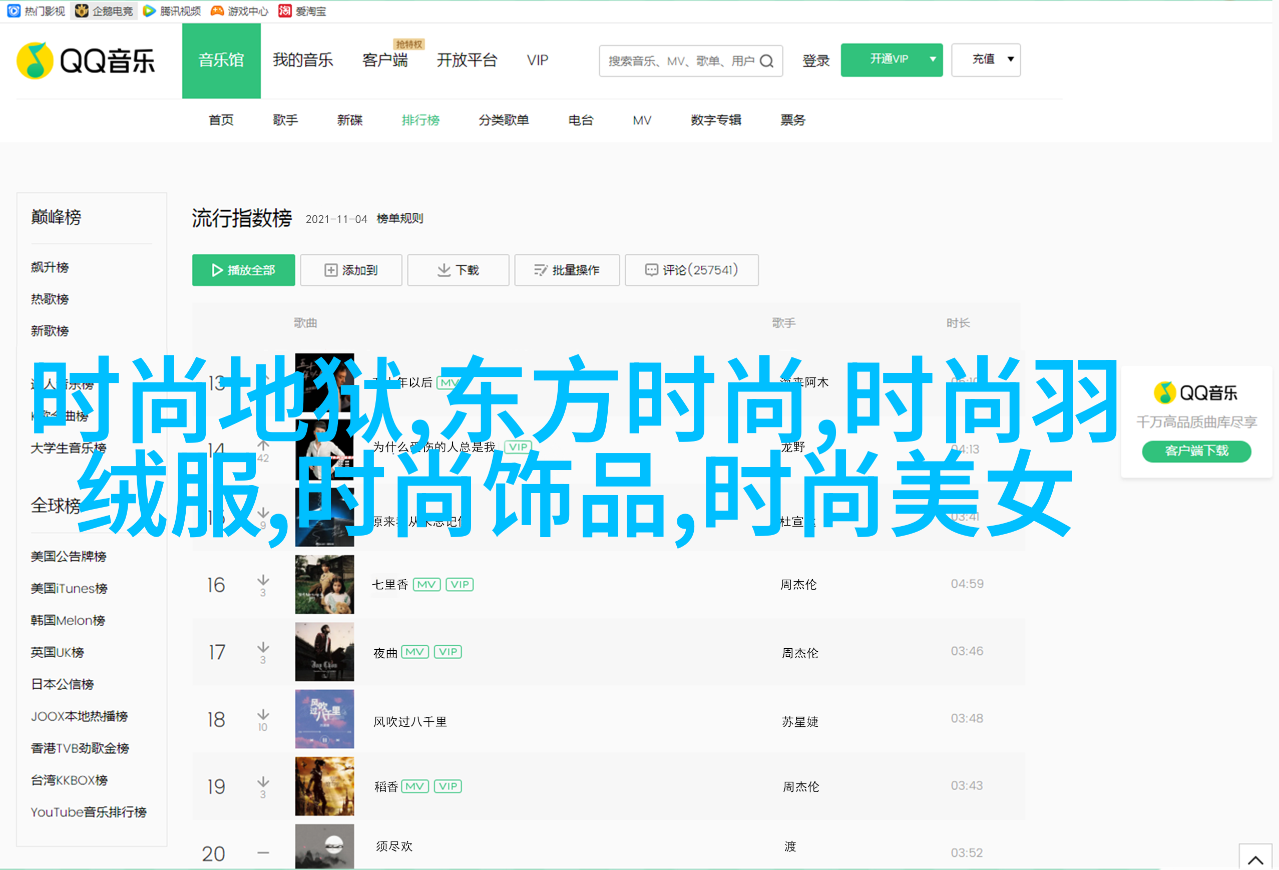Open JOOX本地热播榜 chart
Viewport: 1279px width, 870px height.
click(79, 716)
